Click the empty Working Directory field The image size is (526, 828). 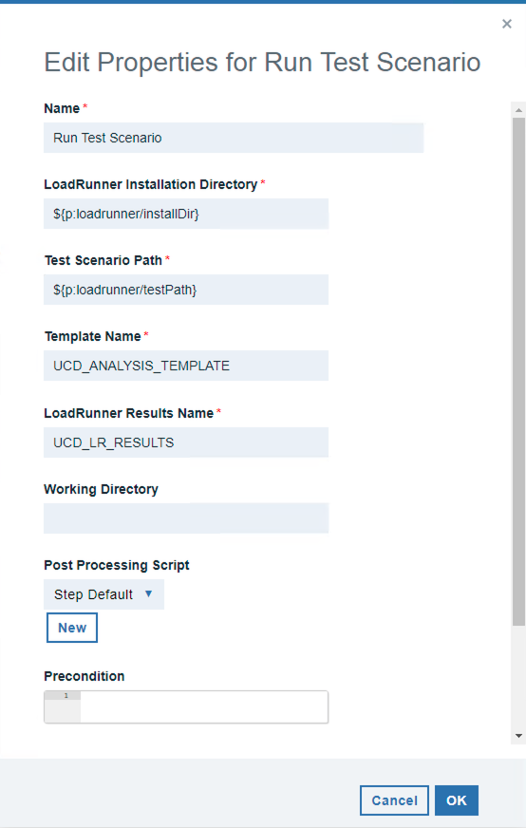click(186, 518)
